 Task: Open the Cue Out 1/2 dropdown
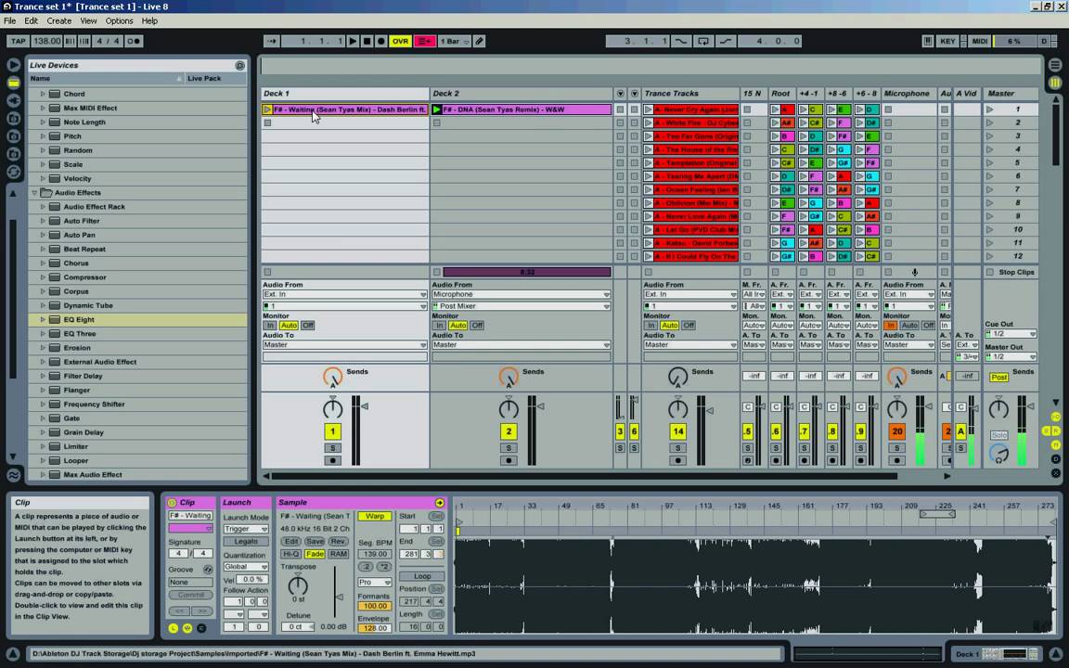(1011, 334)
